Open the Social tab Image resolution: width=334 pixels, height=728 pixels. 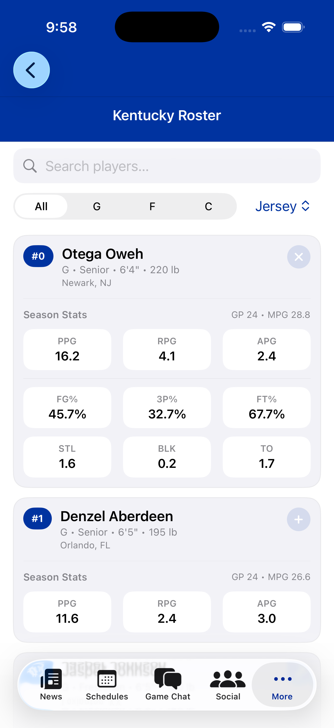[228, 684]
